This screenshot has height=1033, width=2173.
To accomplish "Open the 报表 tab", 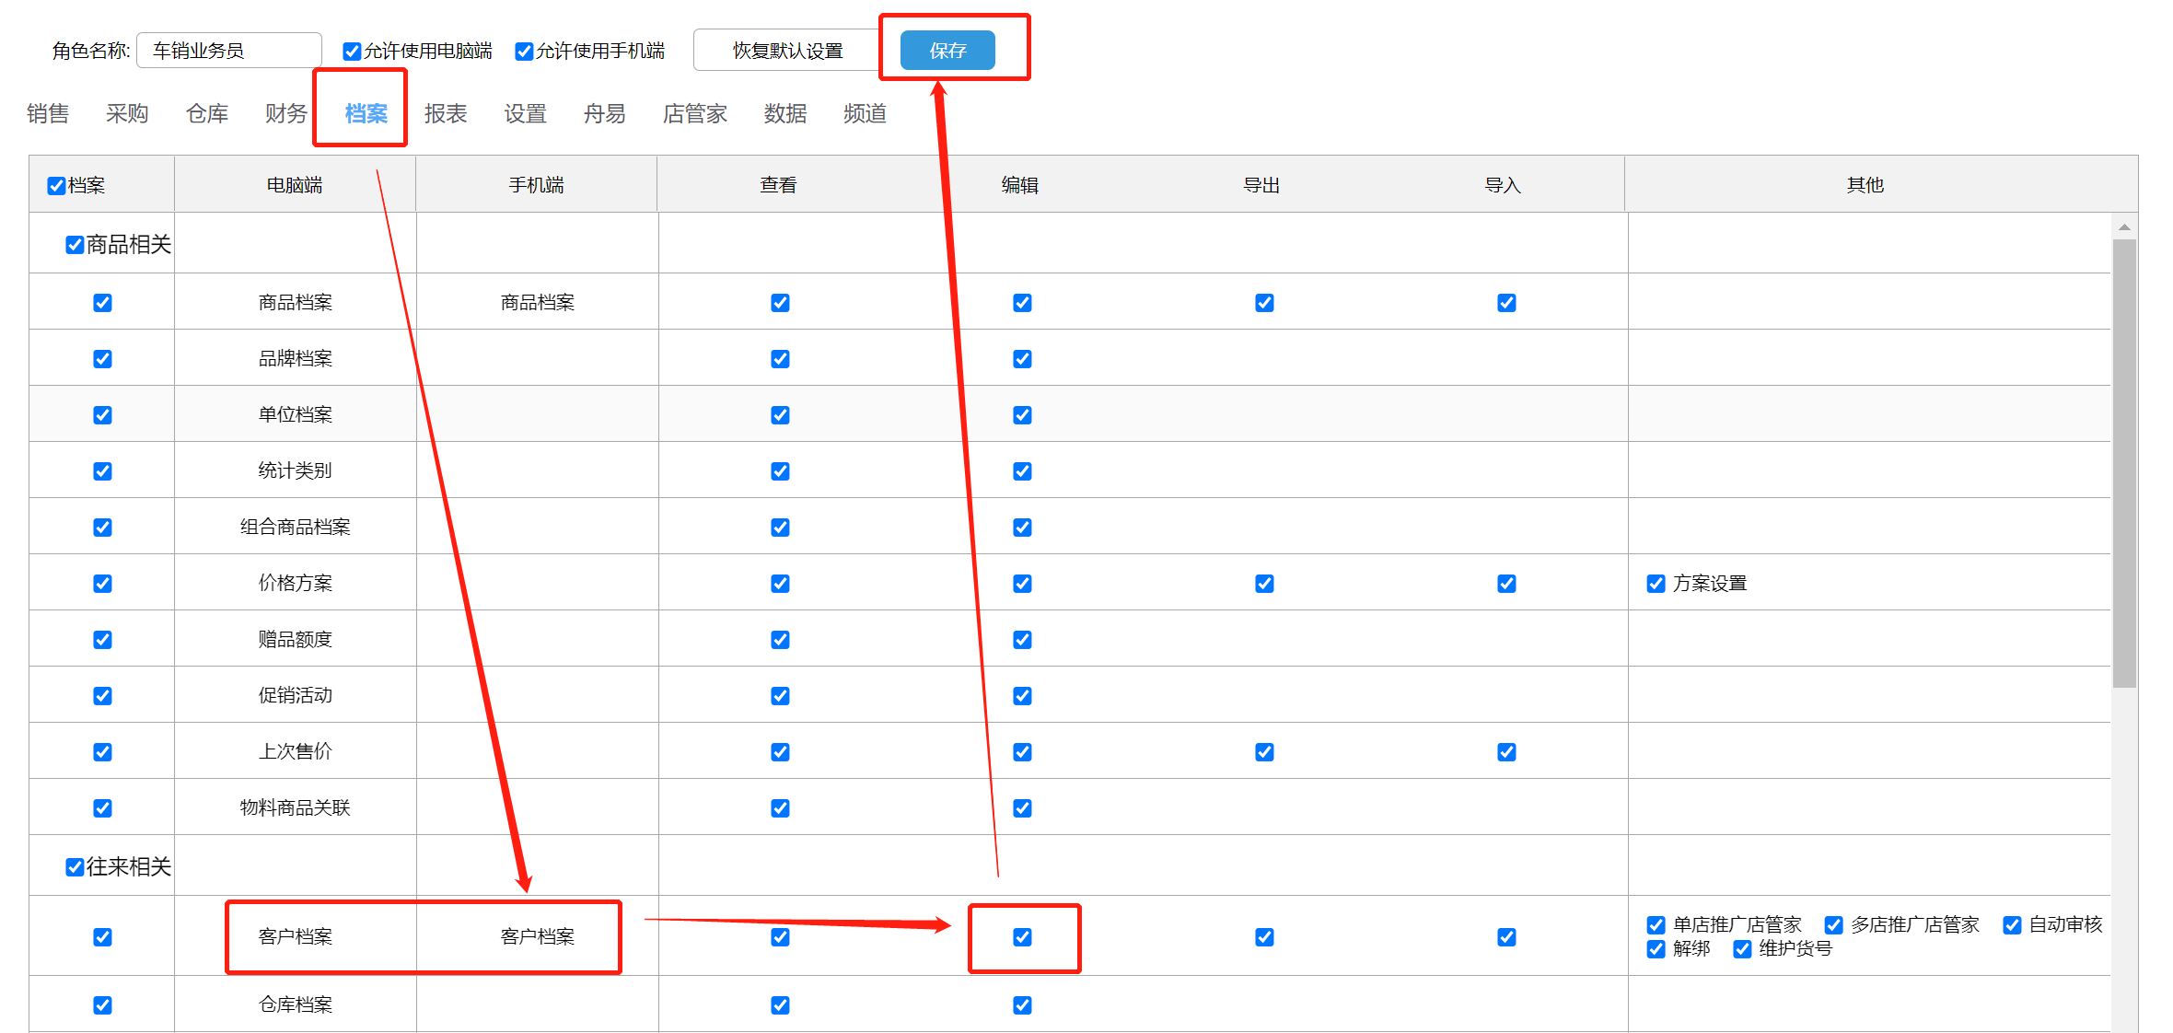I will click(x=446, y=113).
